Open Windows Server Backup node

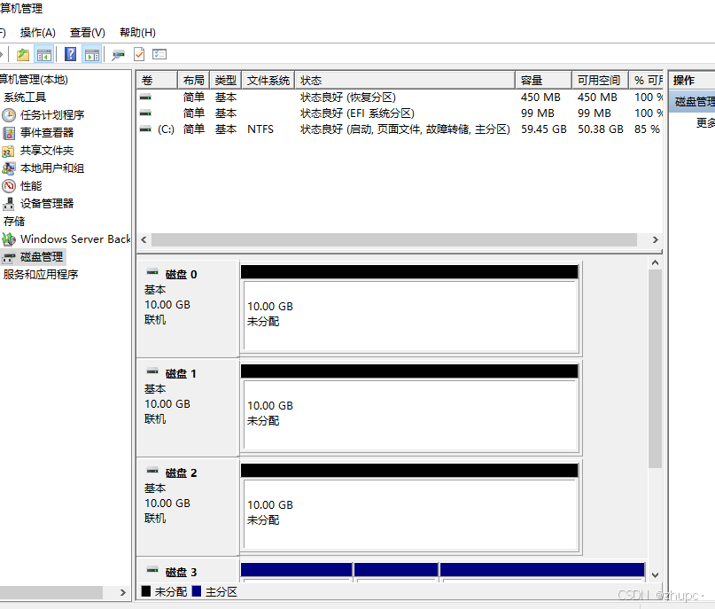click(75, 239)
